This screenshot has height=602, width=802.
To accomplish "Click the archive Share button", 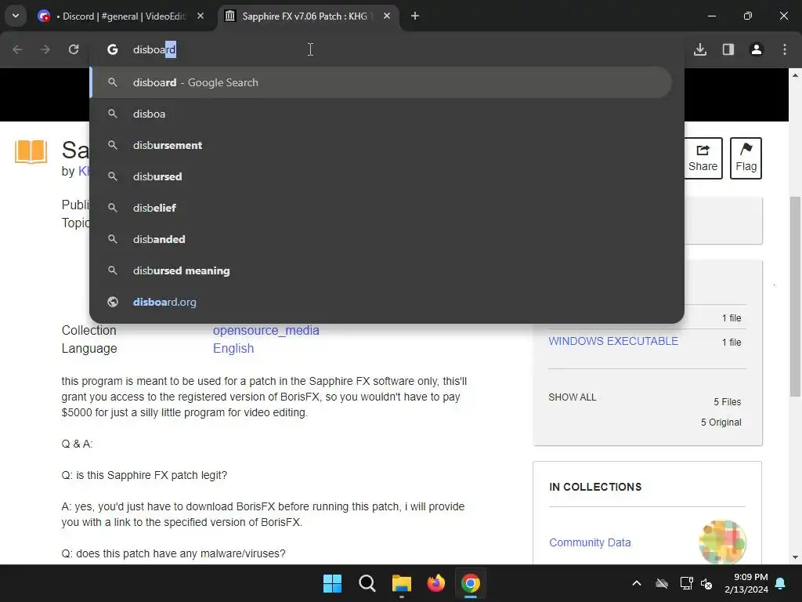I will tap(703, 158).
